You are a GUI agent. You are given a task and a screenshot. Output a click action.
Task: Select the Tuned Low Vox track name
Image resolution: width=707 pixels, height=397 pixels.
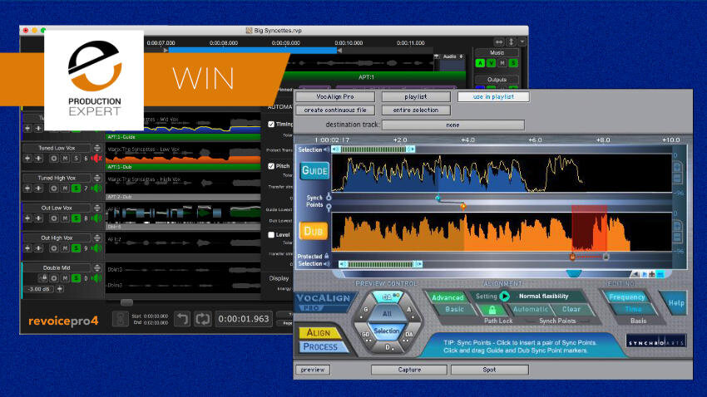point(57,148)
